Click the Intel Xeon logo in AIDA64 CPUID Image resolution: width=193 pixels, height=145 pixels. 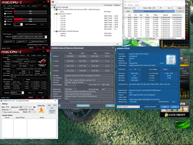[x=171, y=60]
